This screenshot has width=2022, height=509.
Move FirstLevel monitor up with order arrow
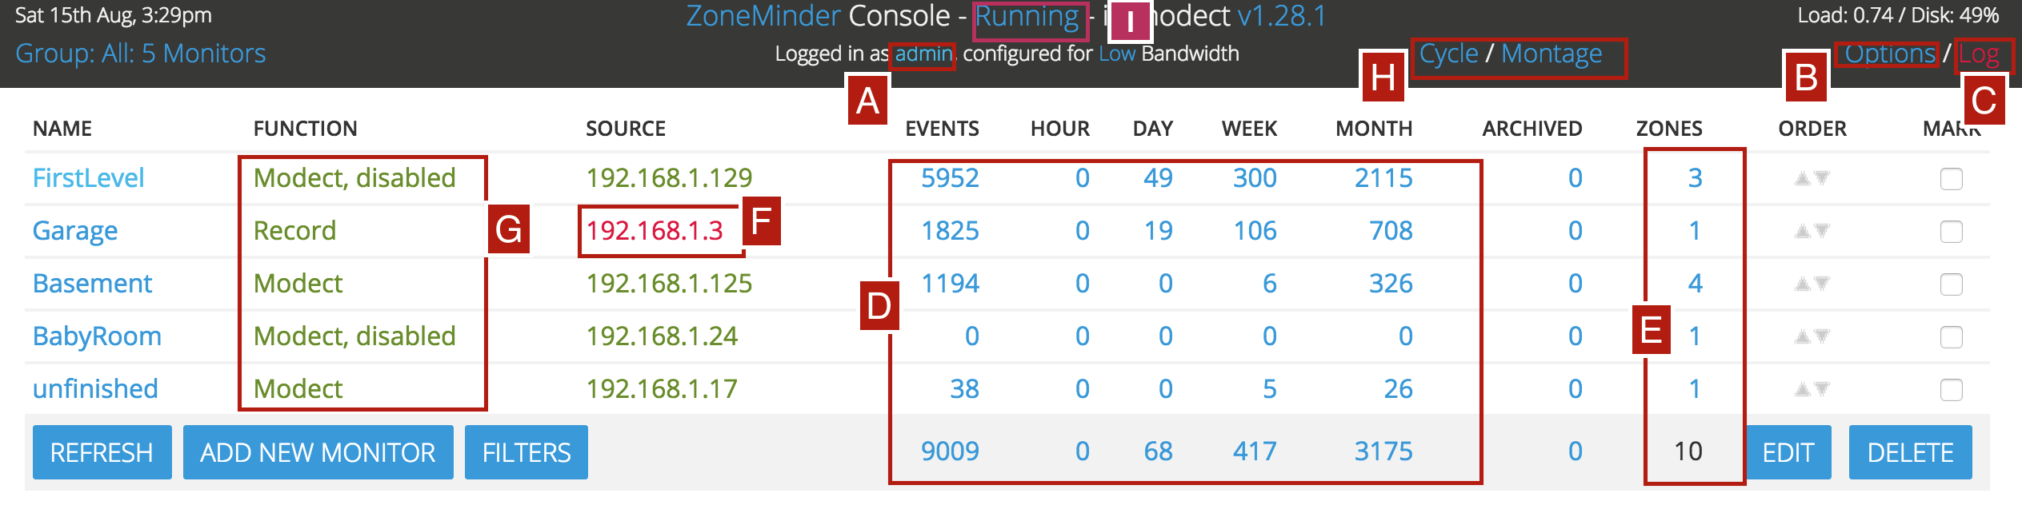[x=1803, y=178]
